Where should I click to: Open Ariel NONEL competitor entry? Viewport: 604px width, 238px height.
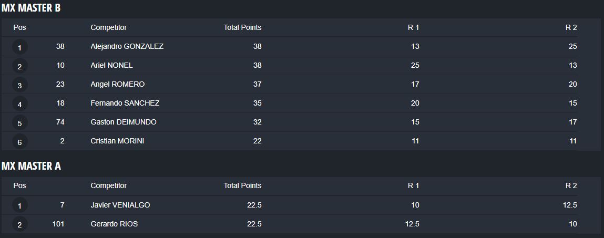(112, 66)
